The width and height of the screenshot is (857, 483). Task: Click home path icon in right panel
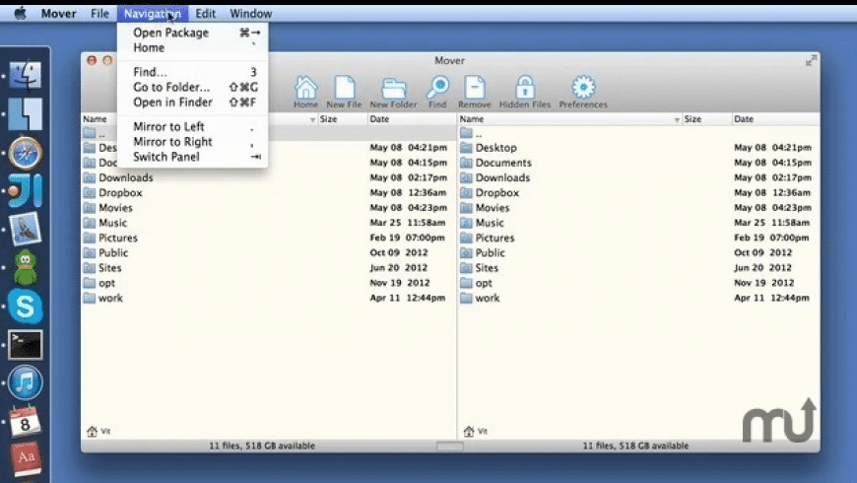(469, 431)
